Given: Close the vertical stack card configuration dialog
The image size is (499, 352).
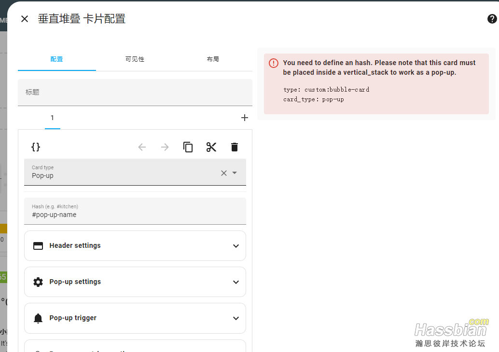Looking at the screenshot, I should (25, 19).
